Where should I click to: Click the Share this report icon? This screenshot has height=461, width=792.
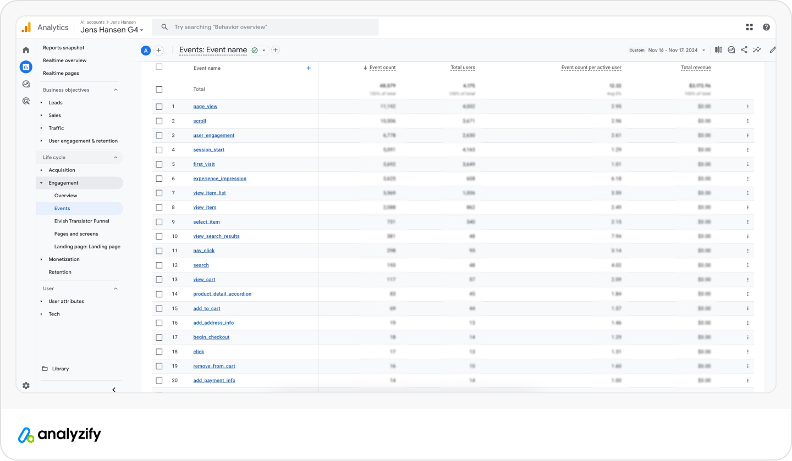[744, 50]
